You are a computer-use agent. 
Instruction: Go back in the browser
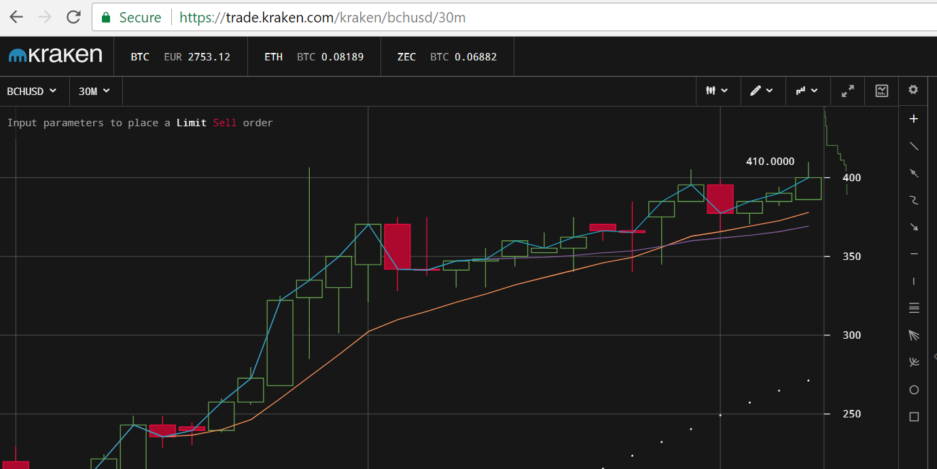[x=16, y=18]
